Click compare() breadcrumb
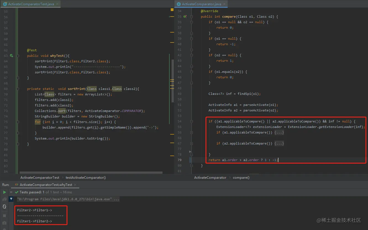Viewport: 368px width, 230px height. coord(241,178)
